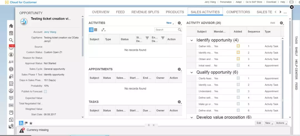Open the tab overflow ellipsis menu
This screenshot has height=136, width=300.
pyautogui.click(x=285, y=12)
